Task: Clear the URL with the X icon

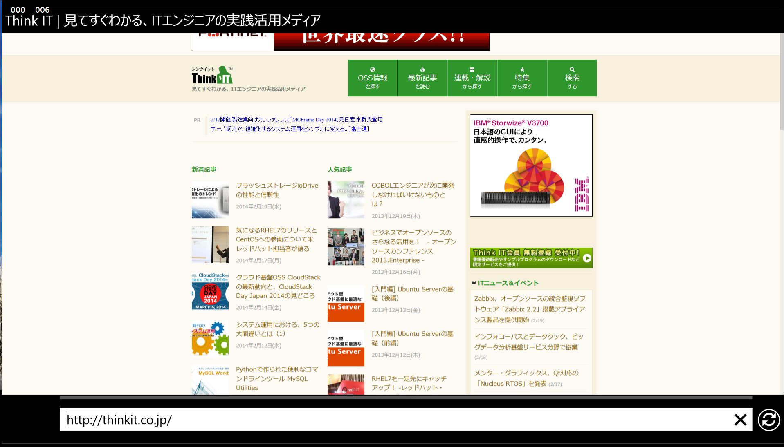Action: (x=740, y=420)
